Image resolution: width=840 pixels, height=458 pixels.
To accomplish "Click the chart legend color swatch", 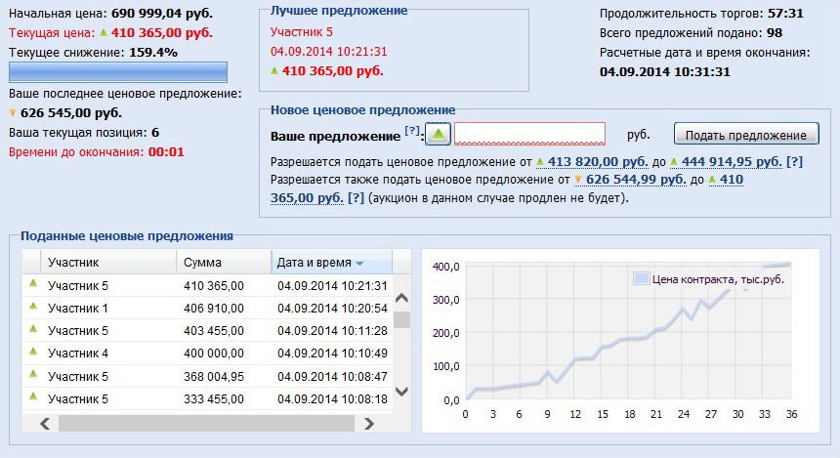I will click(641, 278).
